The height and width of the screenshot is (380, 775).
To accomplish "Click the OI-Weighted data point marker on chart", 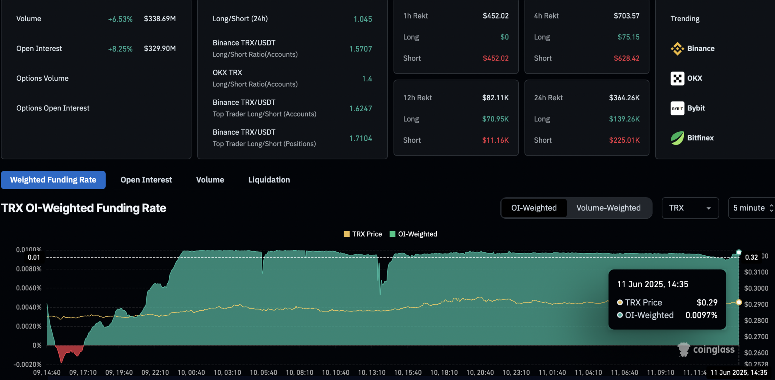I will (739, 252).
